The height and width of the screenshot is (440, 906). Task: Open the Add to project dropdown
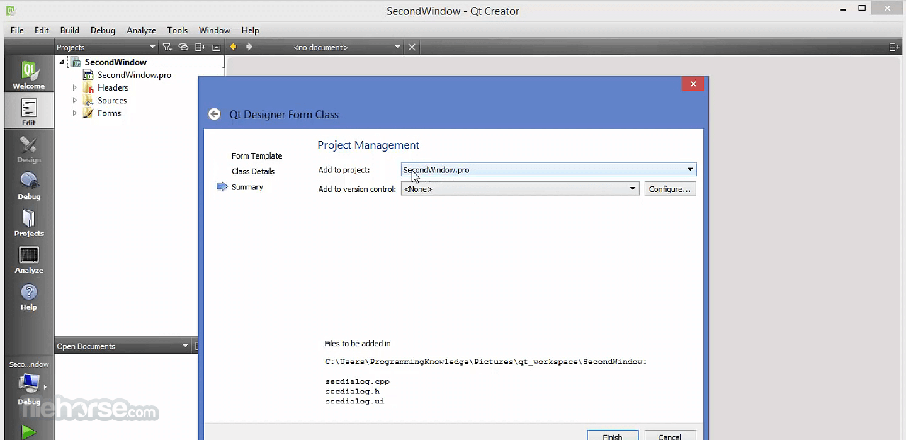tap(548, 169)
